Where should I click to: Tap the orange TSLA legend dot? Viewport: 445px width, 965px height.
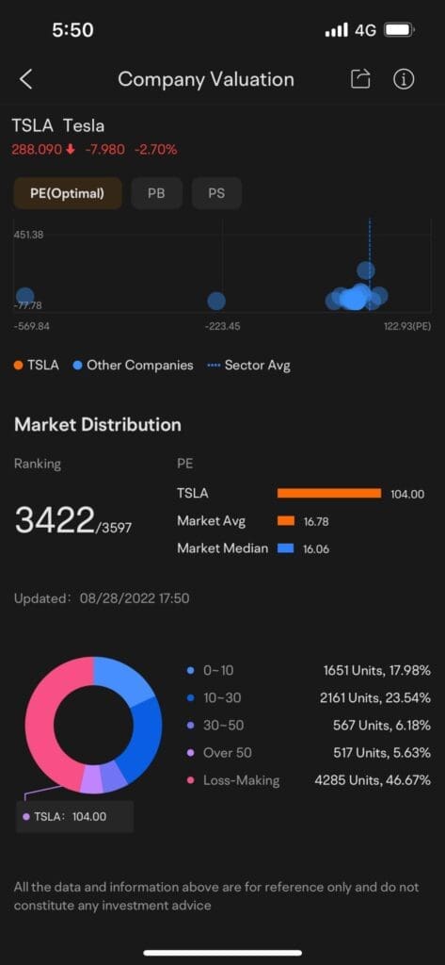pyautogui.click(x=18, y=366)
